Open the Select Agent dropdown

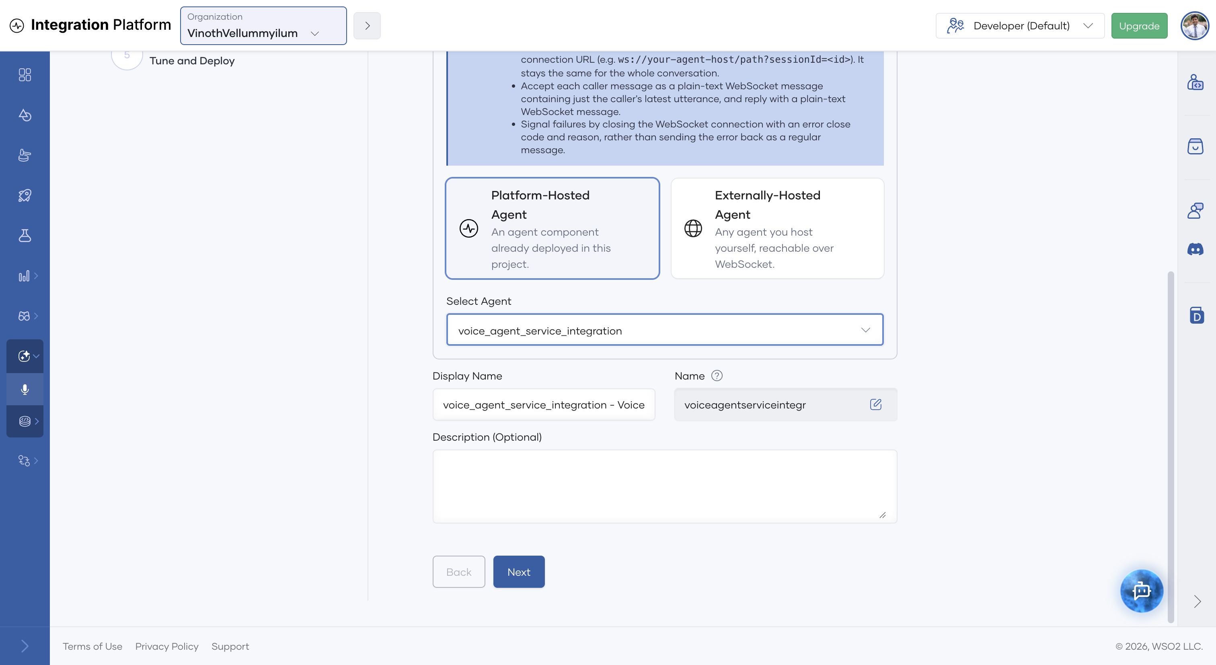click(x=665, y=330)
